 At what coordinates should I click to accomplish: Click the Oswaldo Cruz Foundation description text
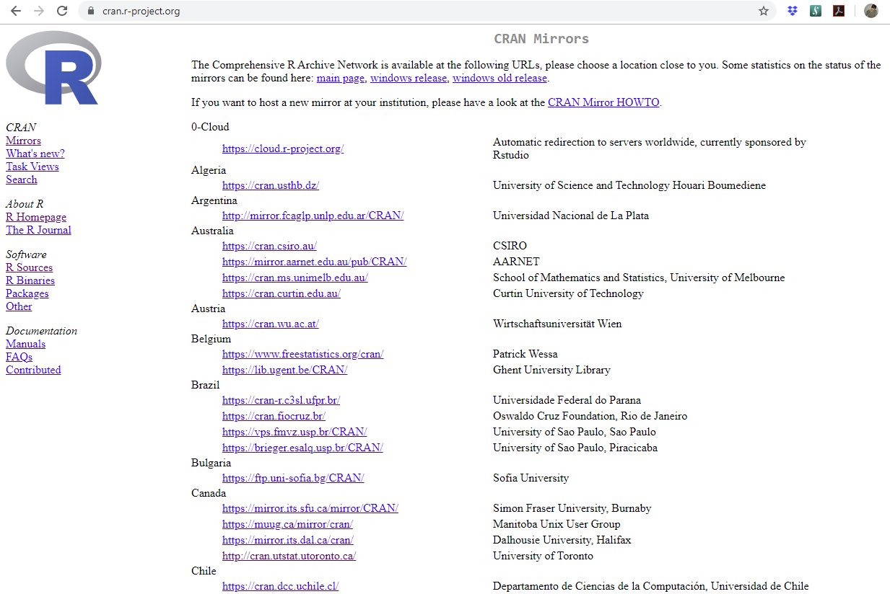[590, 416]
